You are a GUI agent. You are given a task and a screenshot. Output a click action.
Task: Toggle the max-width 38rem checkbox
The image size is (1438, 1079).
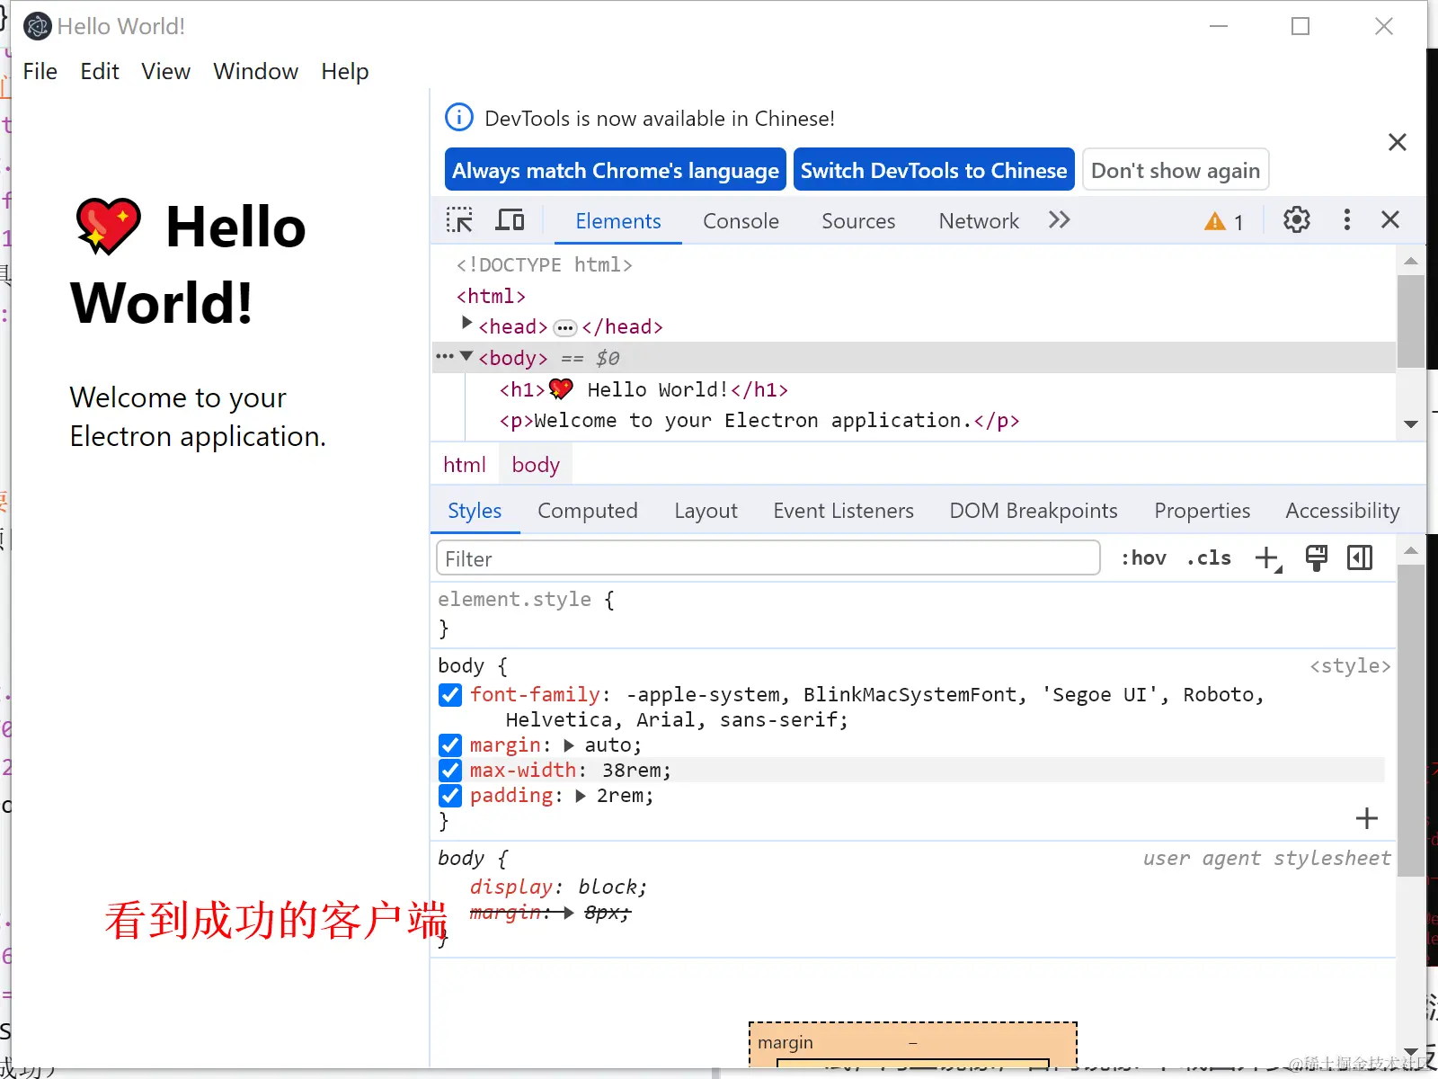tap(450, 771)
